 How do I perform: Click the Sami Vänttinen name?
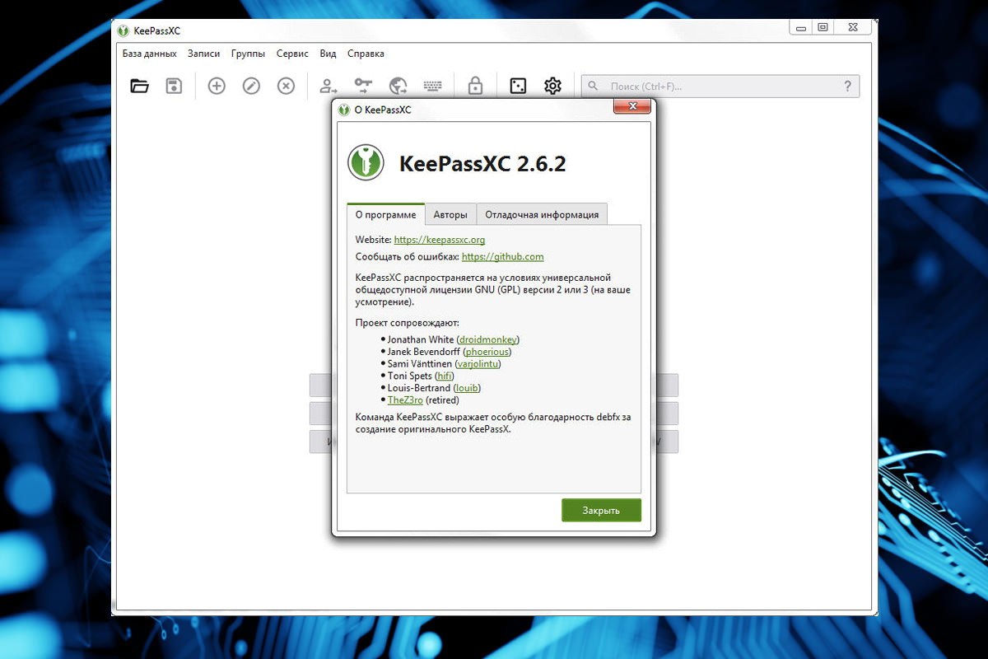(x=419, y=363)
